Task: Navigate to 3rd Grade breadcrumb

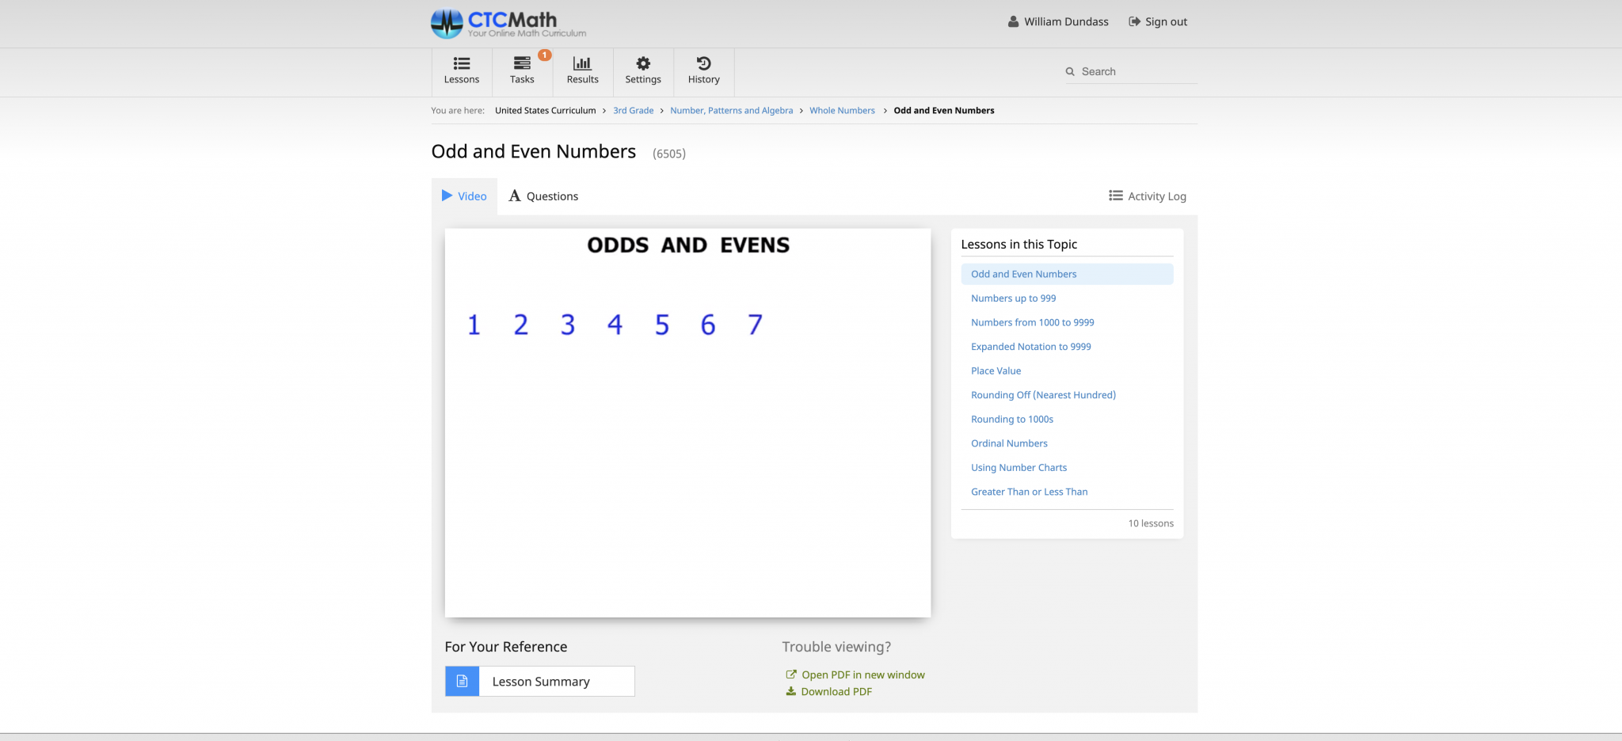Action: coord(633,110)
